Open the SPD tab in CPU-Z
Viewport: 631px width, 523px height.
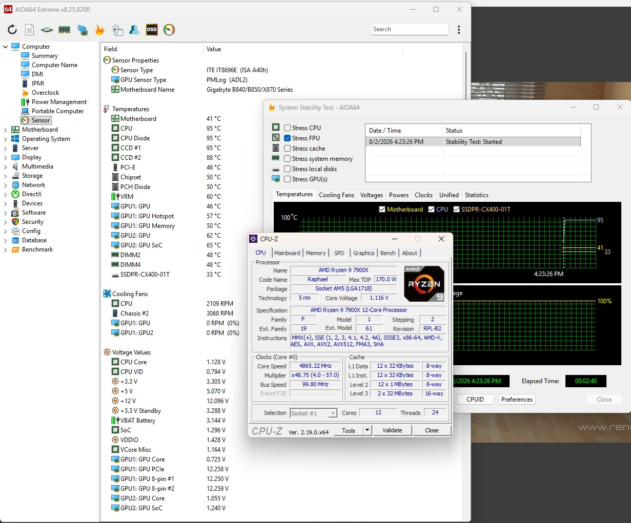[x=339, y=253]
